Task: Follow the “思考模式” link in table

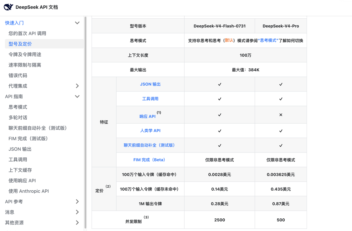Action: pyautogui.click(x=268, y=40)
